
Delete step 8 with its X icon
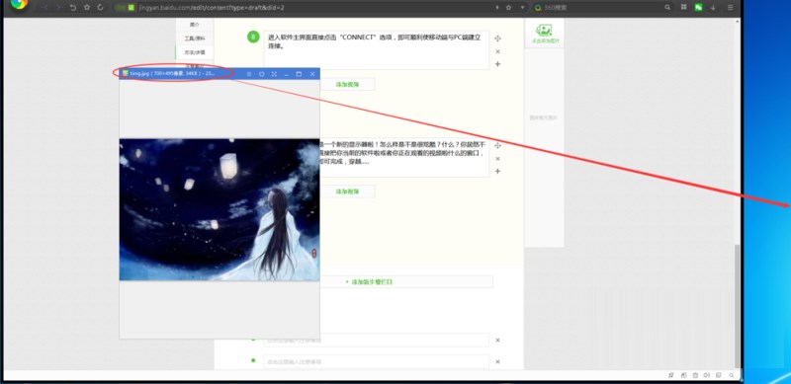coord(497,51)
